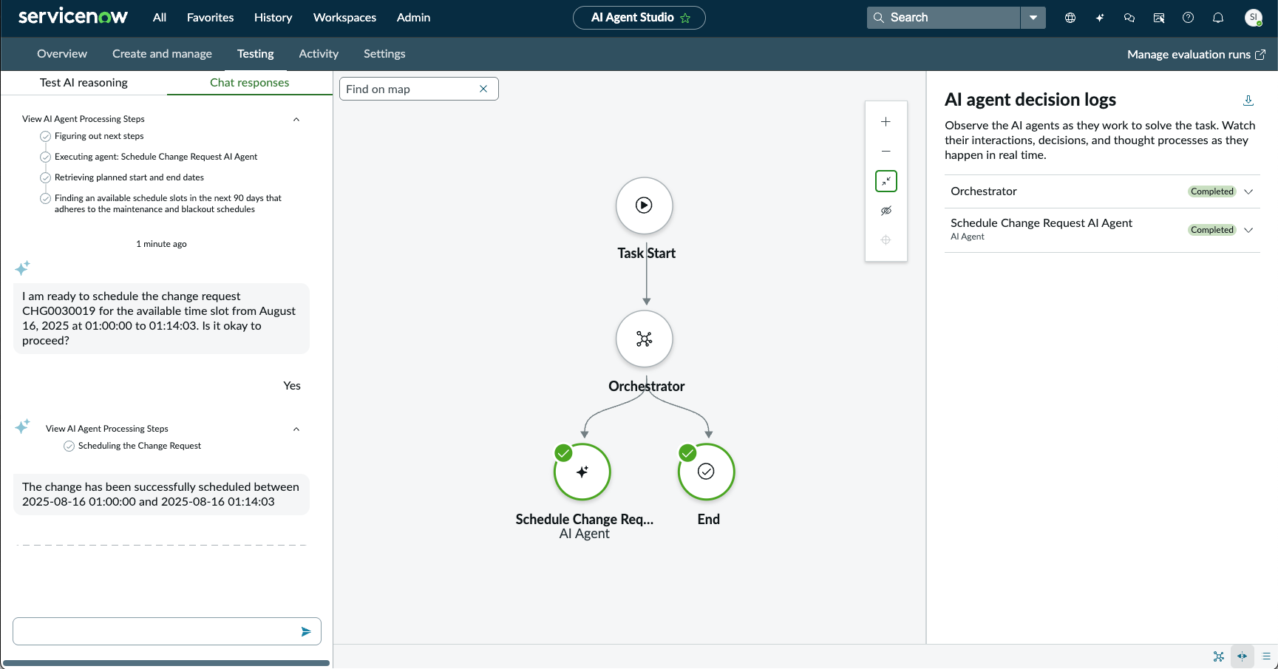This screenshot has width=1278, height=669.
Task: Open the chat conversations icon in header
Action: click(1129, 18)
